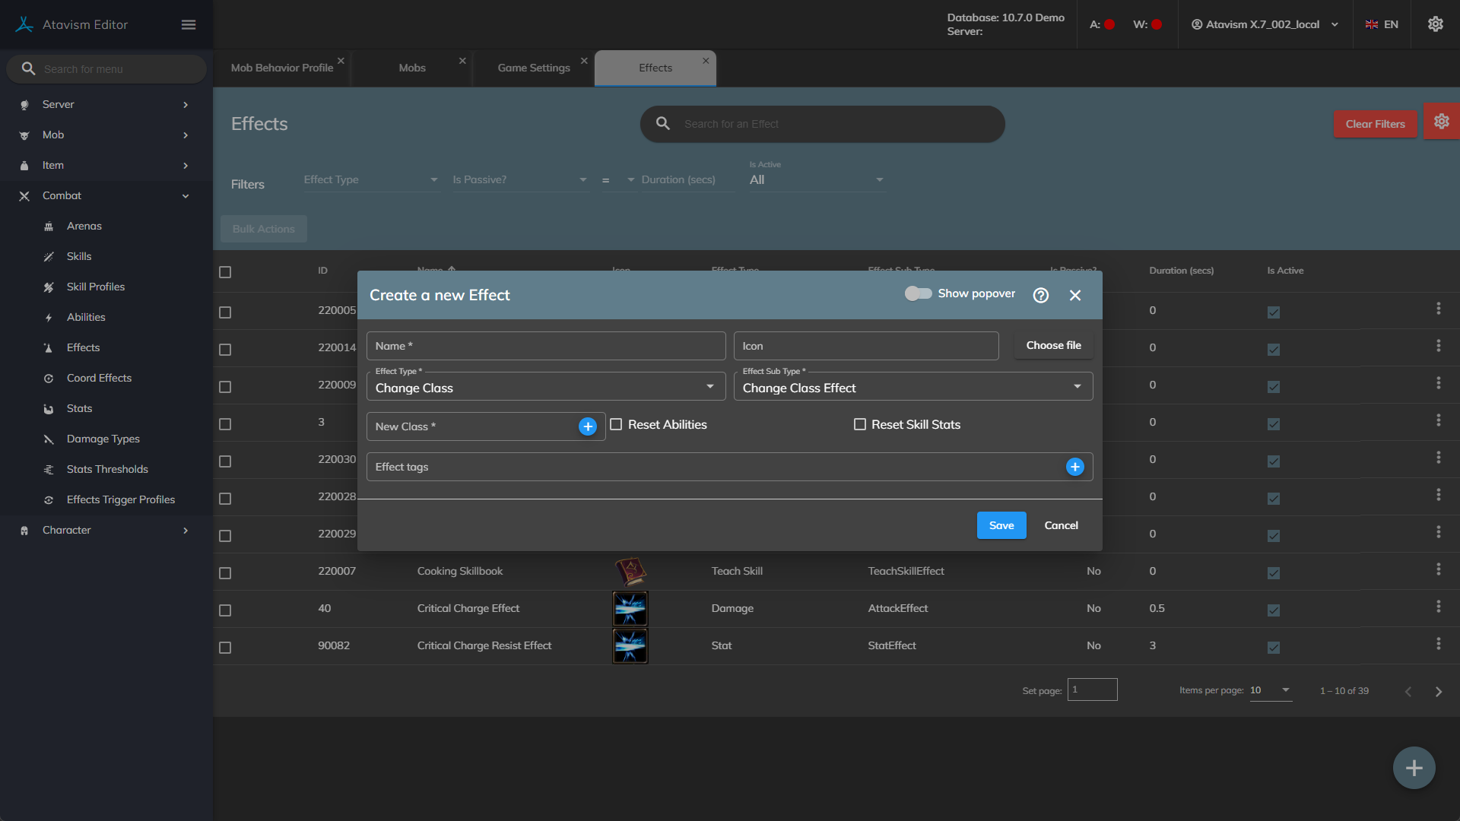Enable the Reset Abilities checkbox
The image size is (1460, 821).
[x=616, y=424]
